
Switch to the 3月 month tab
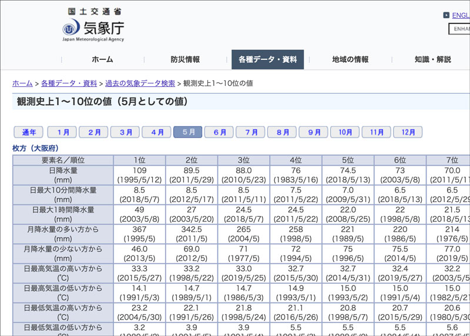click(x=125, y=132)
